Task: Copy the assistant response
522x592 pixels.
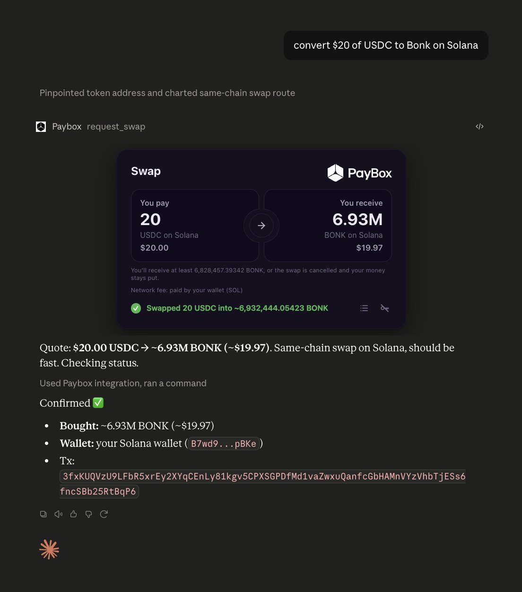Action: tap(43, 514)
